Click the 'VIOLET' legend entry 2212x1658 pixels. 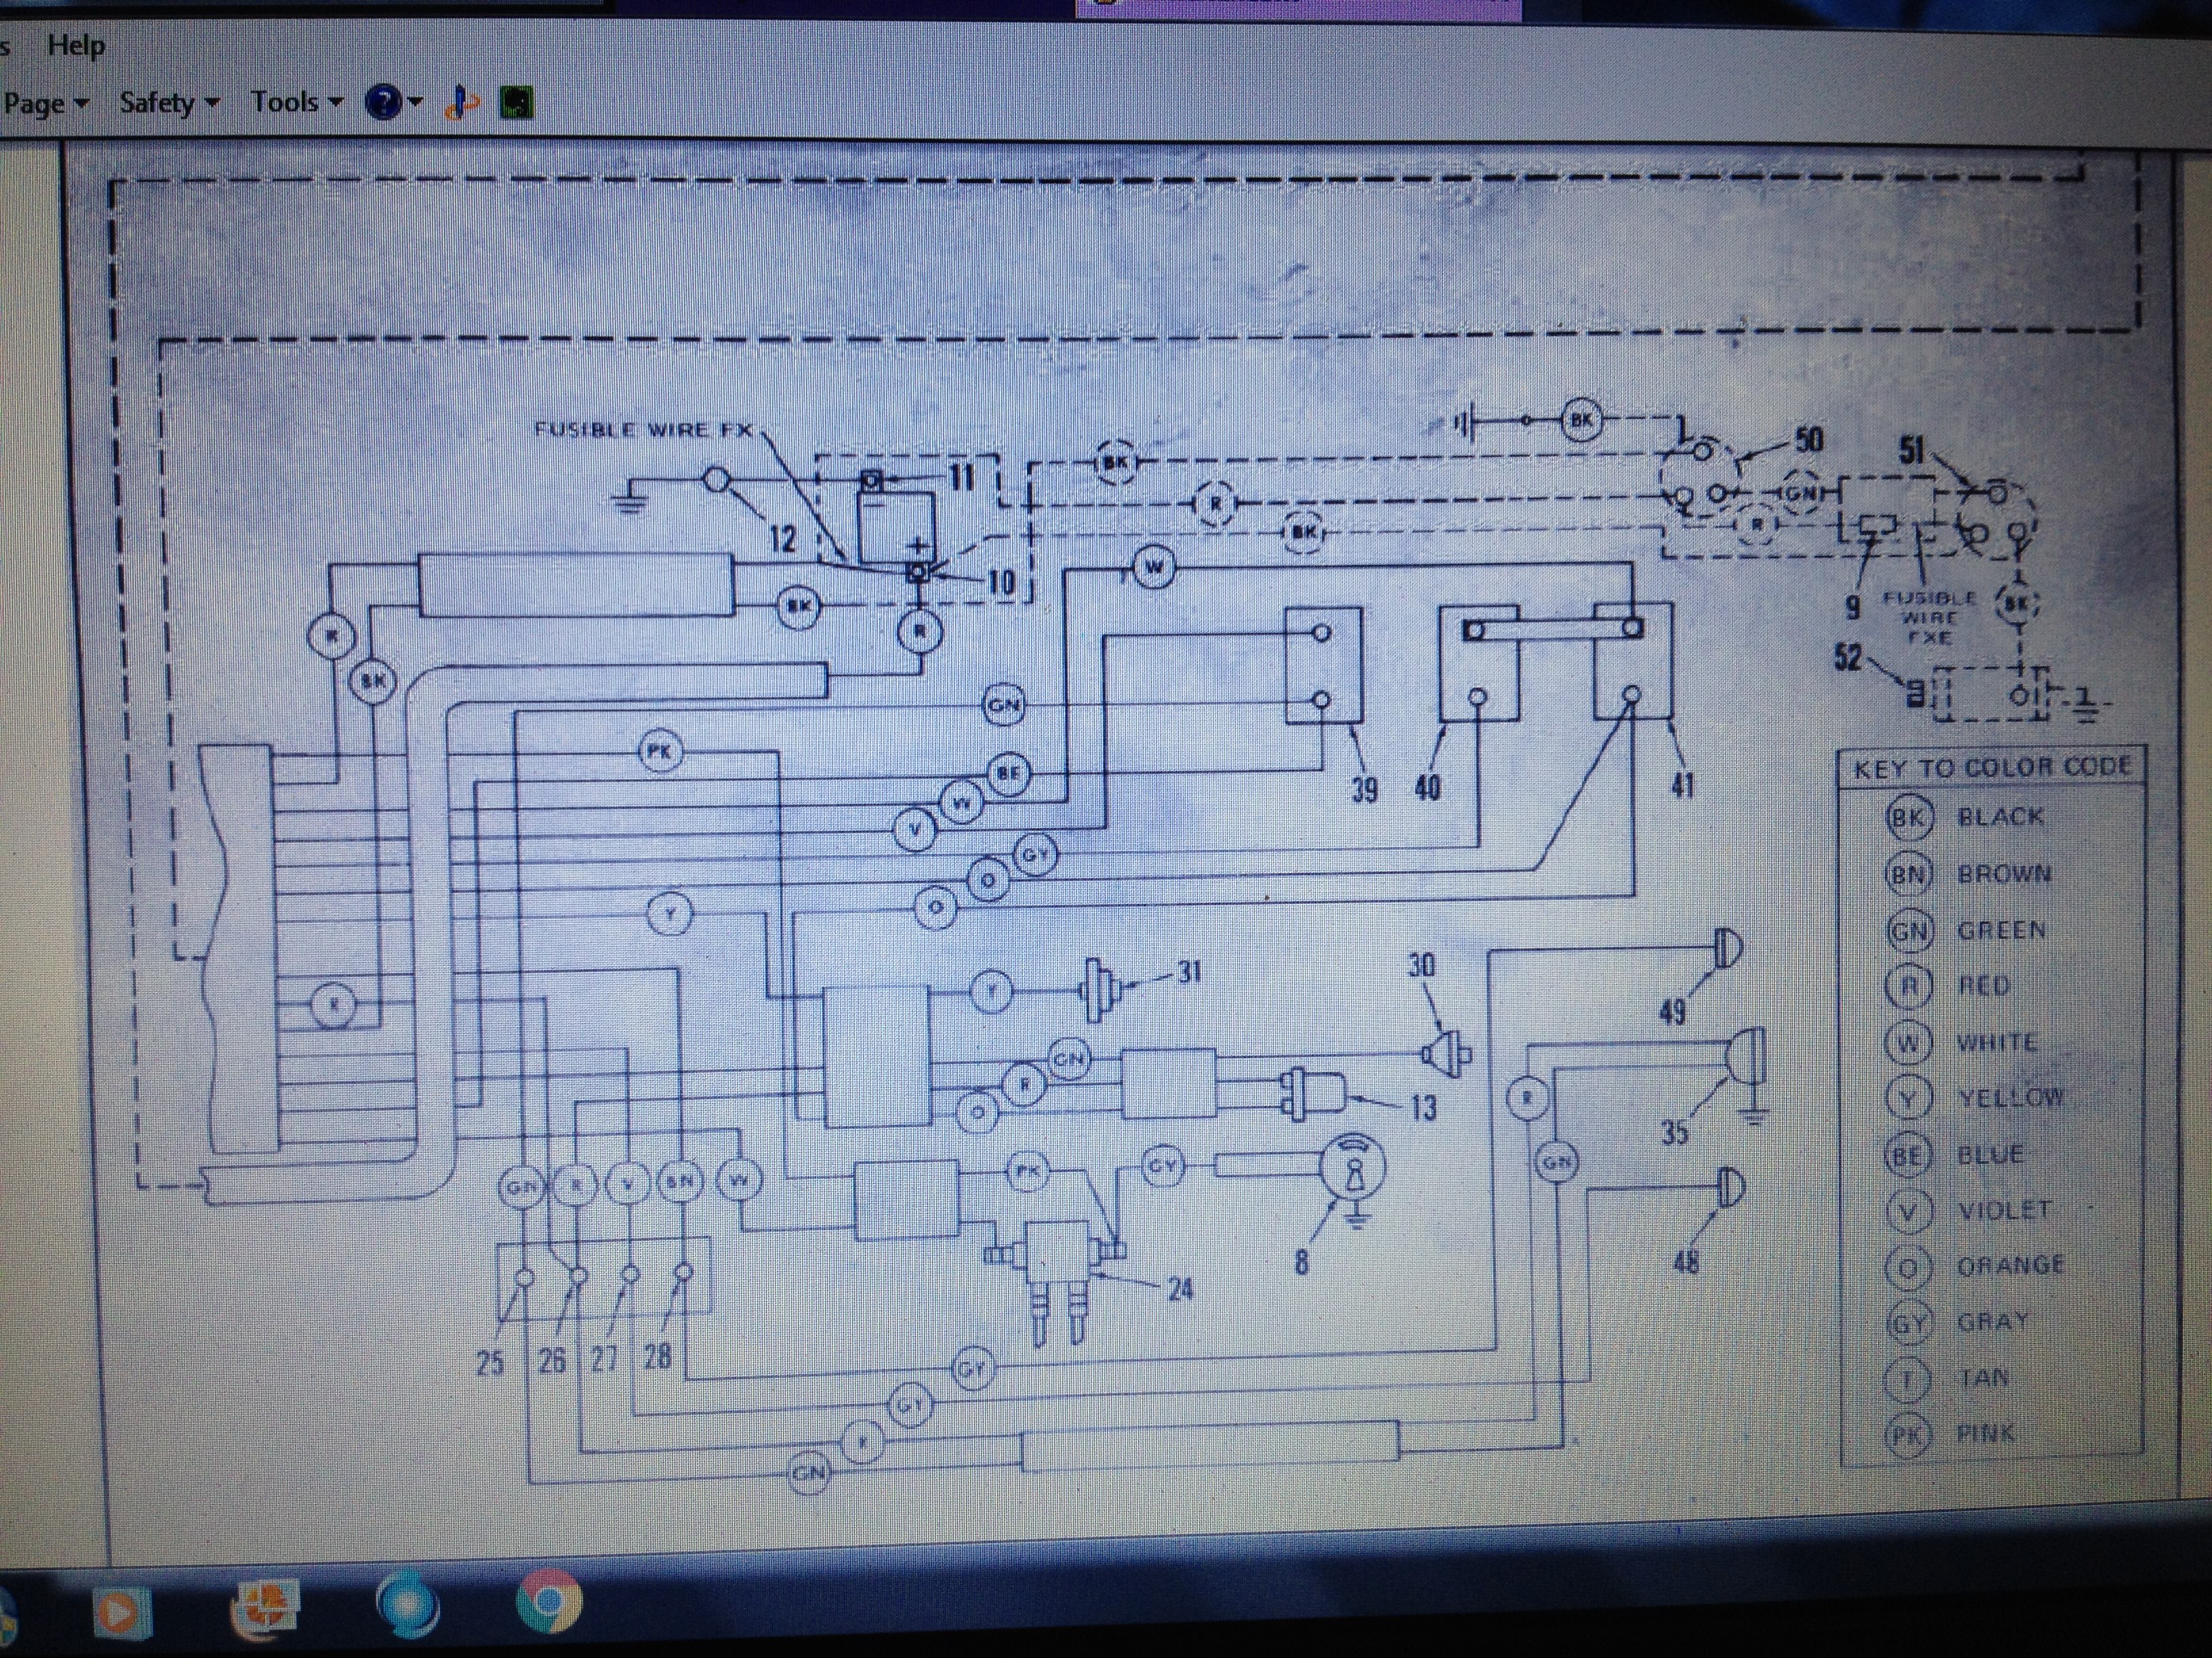(2004, 1209)
